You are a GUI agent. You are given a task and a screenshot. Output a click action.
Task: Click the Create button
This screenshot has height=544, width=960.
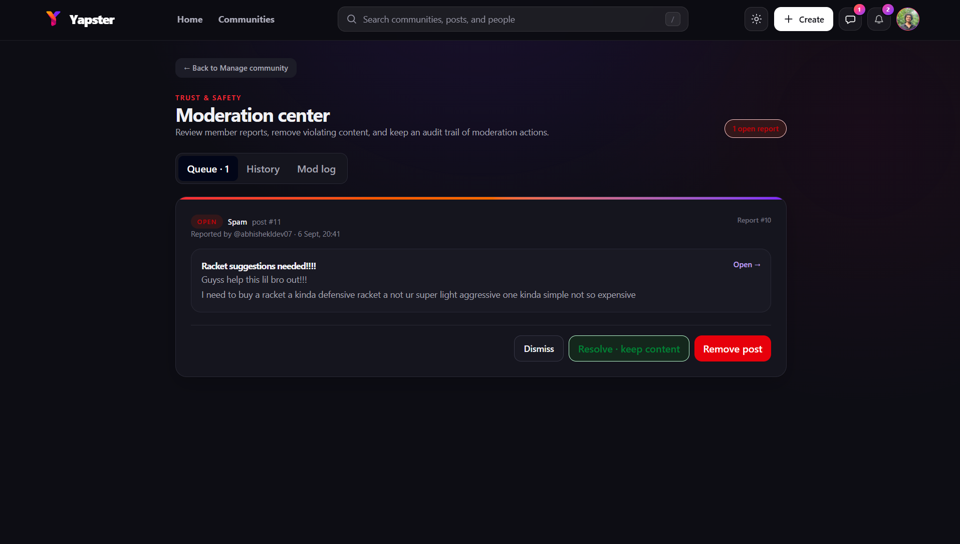[x=804, y=19]
